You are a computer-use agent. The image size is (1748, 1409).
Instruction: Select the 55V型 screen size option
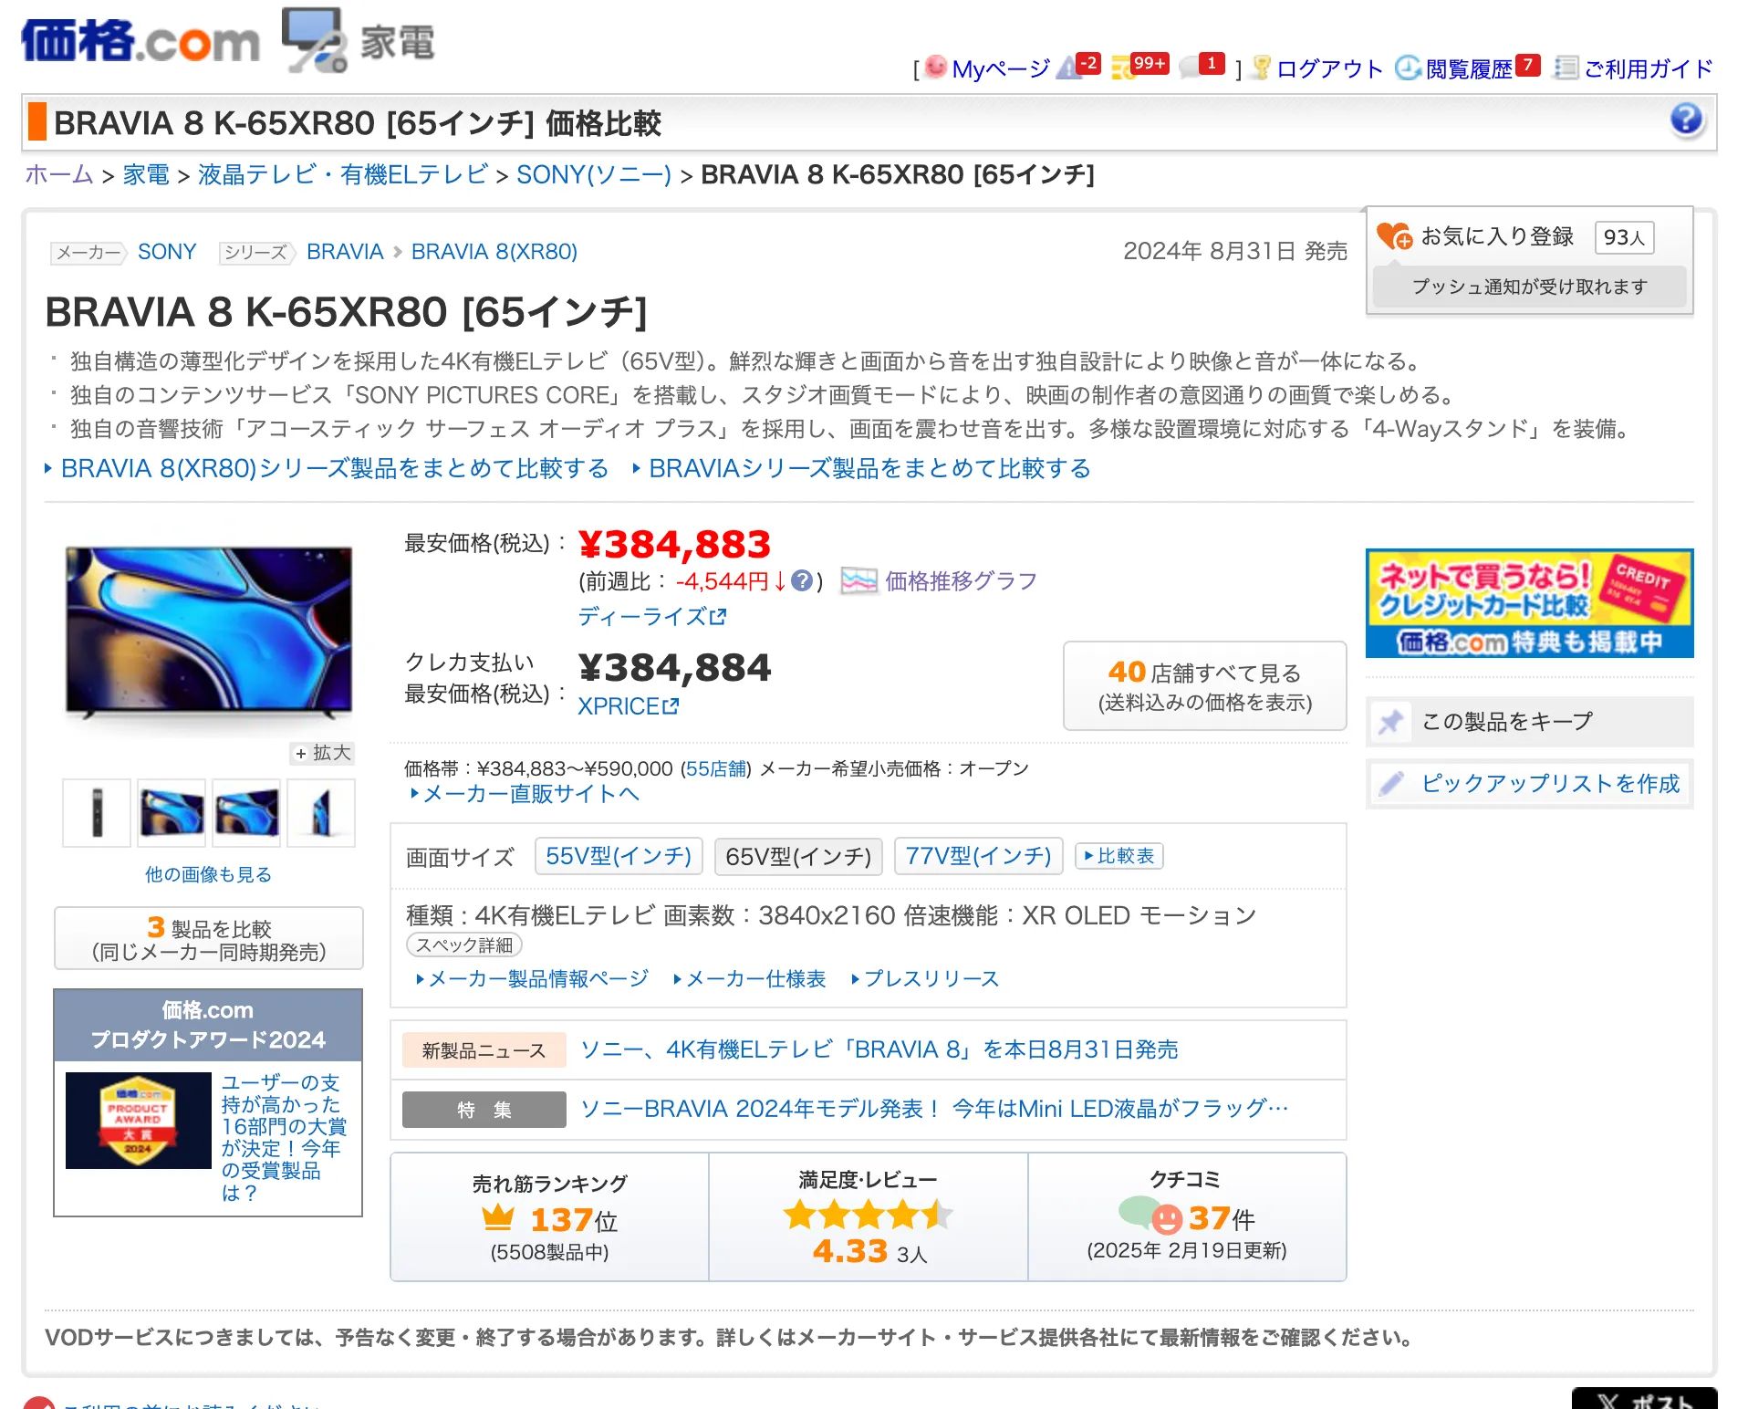point(618,856)
